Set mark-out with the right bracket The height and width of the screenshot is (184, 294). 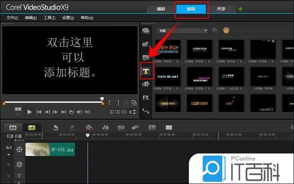click(x=118, y=102)
